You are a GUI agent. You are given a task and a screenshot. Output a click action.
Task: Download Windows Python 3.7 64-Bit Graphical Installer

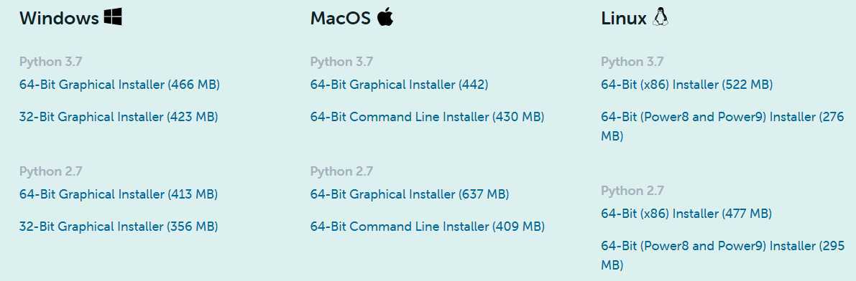tap(119, 85)
